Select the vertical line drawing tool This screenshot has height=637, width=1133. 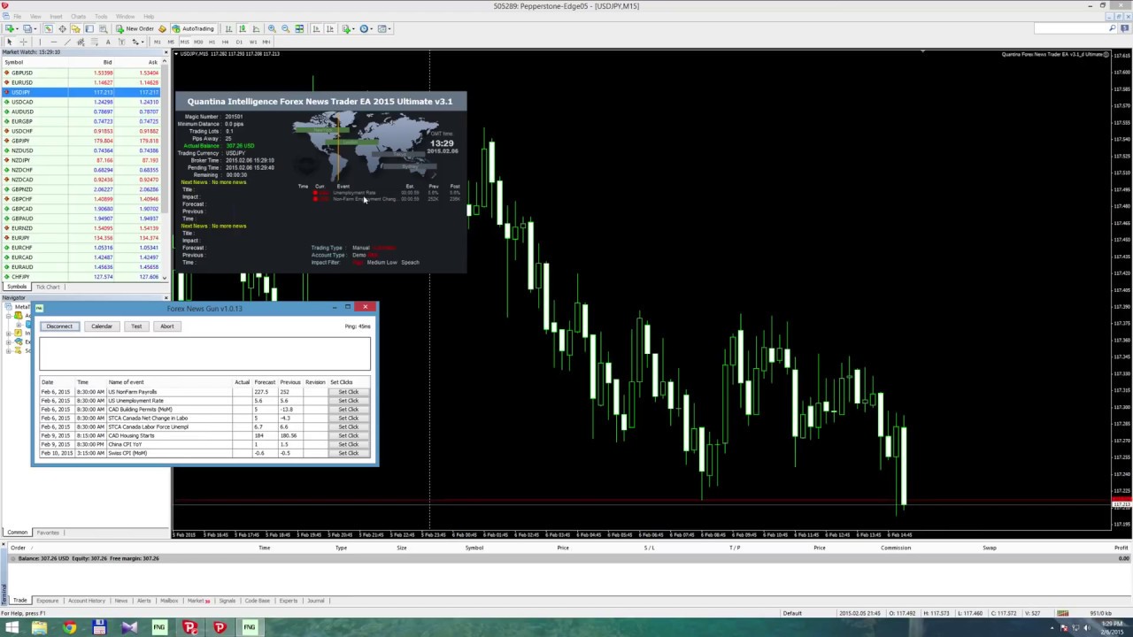pos(40,42)
